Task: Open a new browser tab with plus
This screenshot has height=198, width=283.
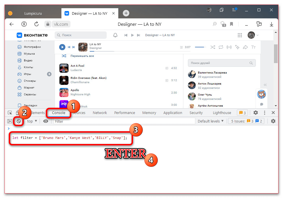Action: coord(126,13)
